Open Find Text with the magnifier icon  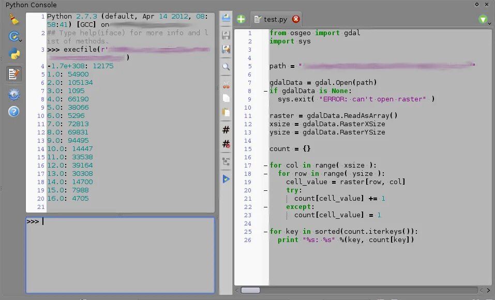pos(226,67)
